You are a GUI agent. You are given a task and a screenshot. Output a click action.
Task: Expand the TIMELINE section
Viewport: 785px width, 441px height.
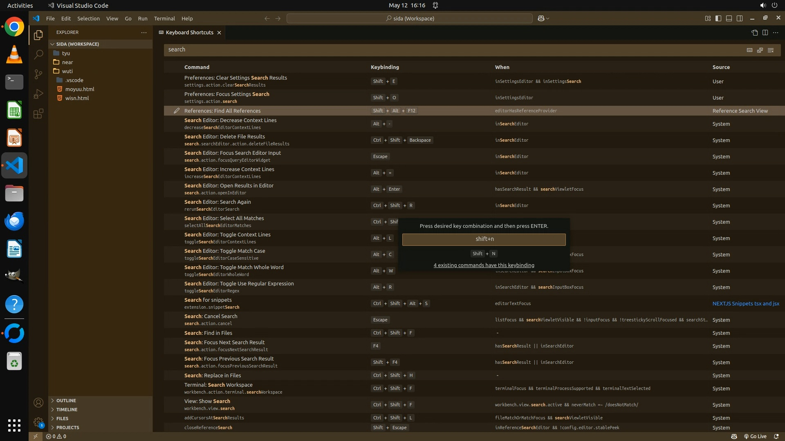(67, 410)
